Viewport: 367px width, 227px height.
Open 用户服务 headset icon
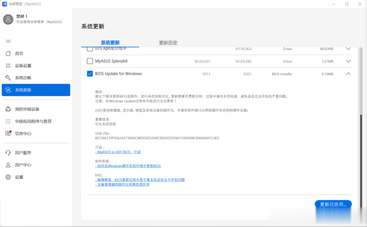click(8, 152)
